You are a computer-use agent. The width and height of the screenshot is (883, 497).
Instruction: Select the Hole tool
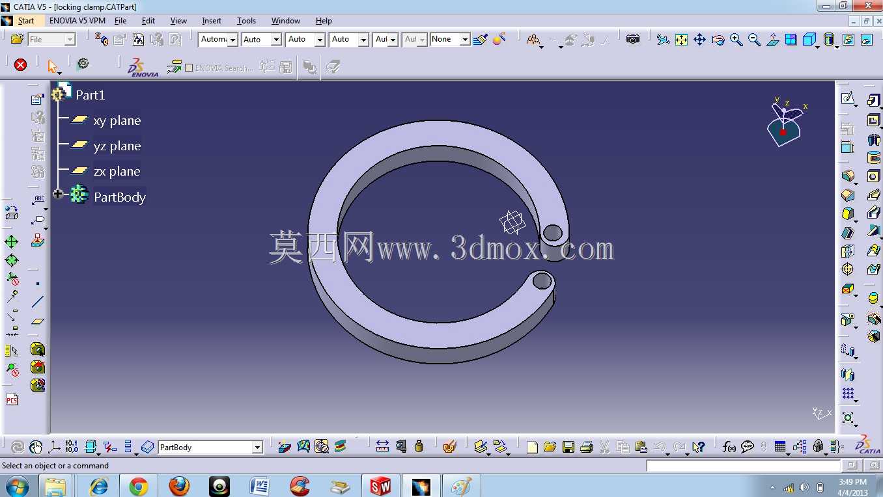coord(873,176)
